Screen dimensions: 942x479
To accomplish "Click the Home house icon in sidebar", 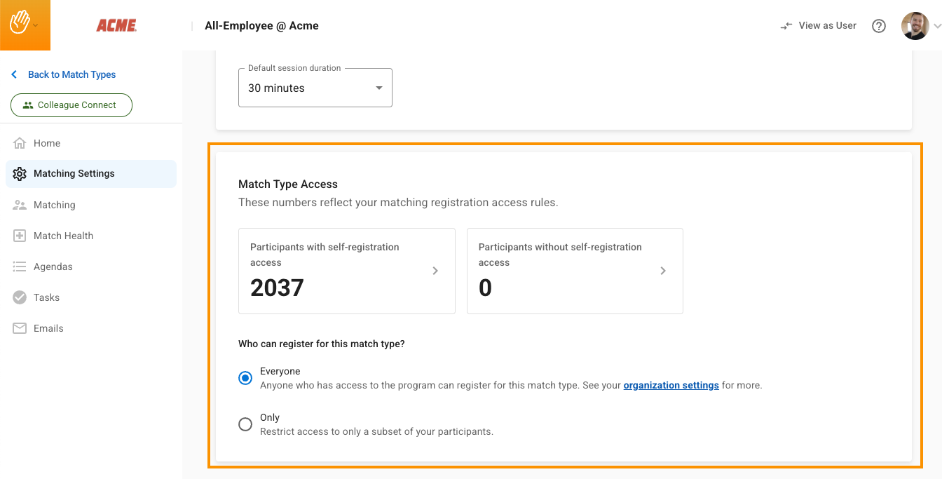I will (20, 143).
